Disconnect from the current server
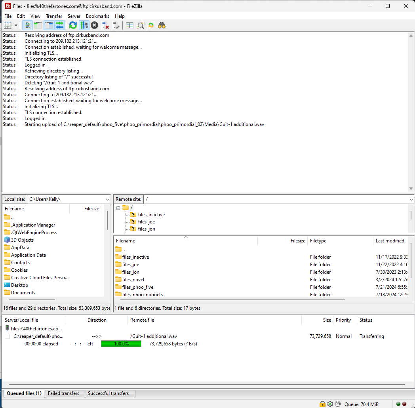The height and width of the screenshot is (408, 415). pos(105,25)
